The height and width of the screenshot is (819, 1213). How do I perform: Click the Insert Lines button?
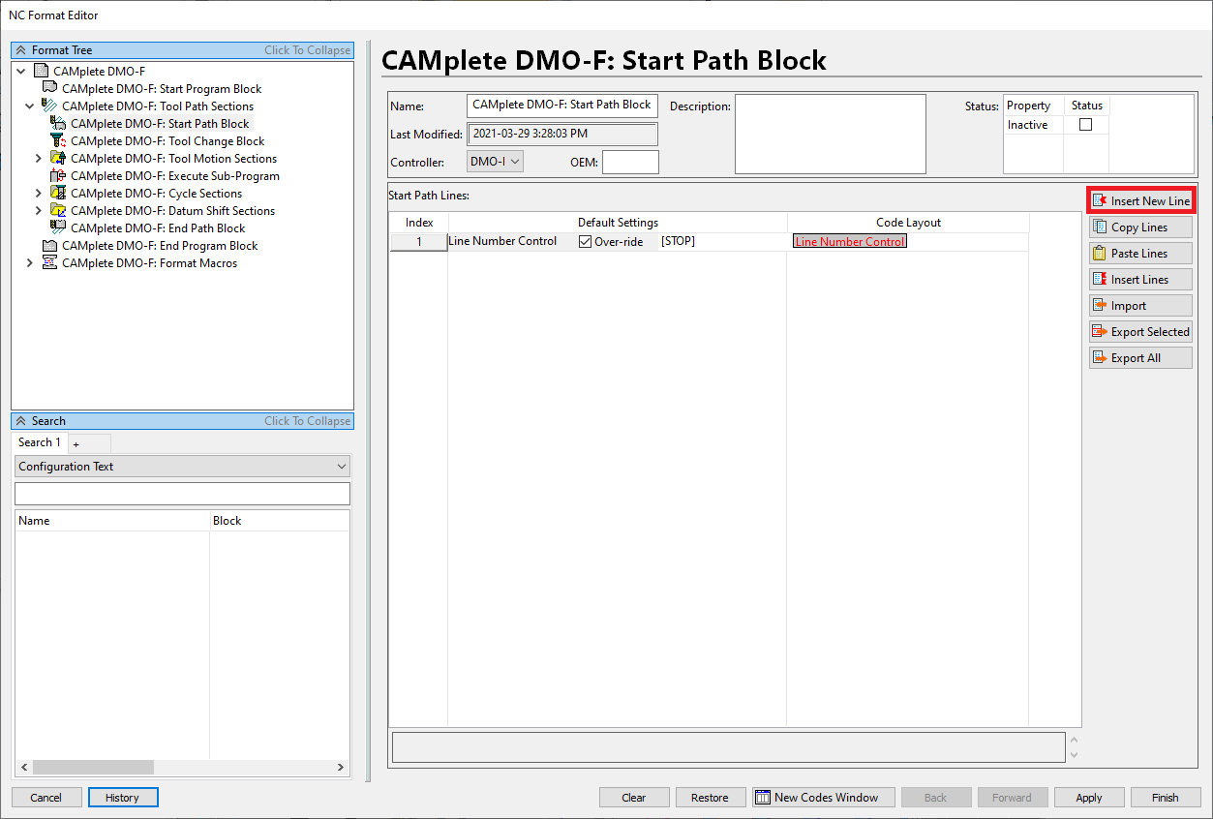coord(1140,280)
